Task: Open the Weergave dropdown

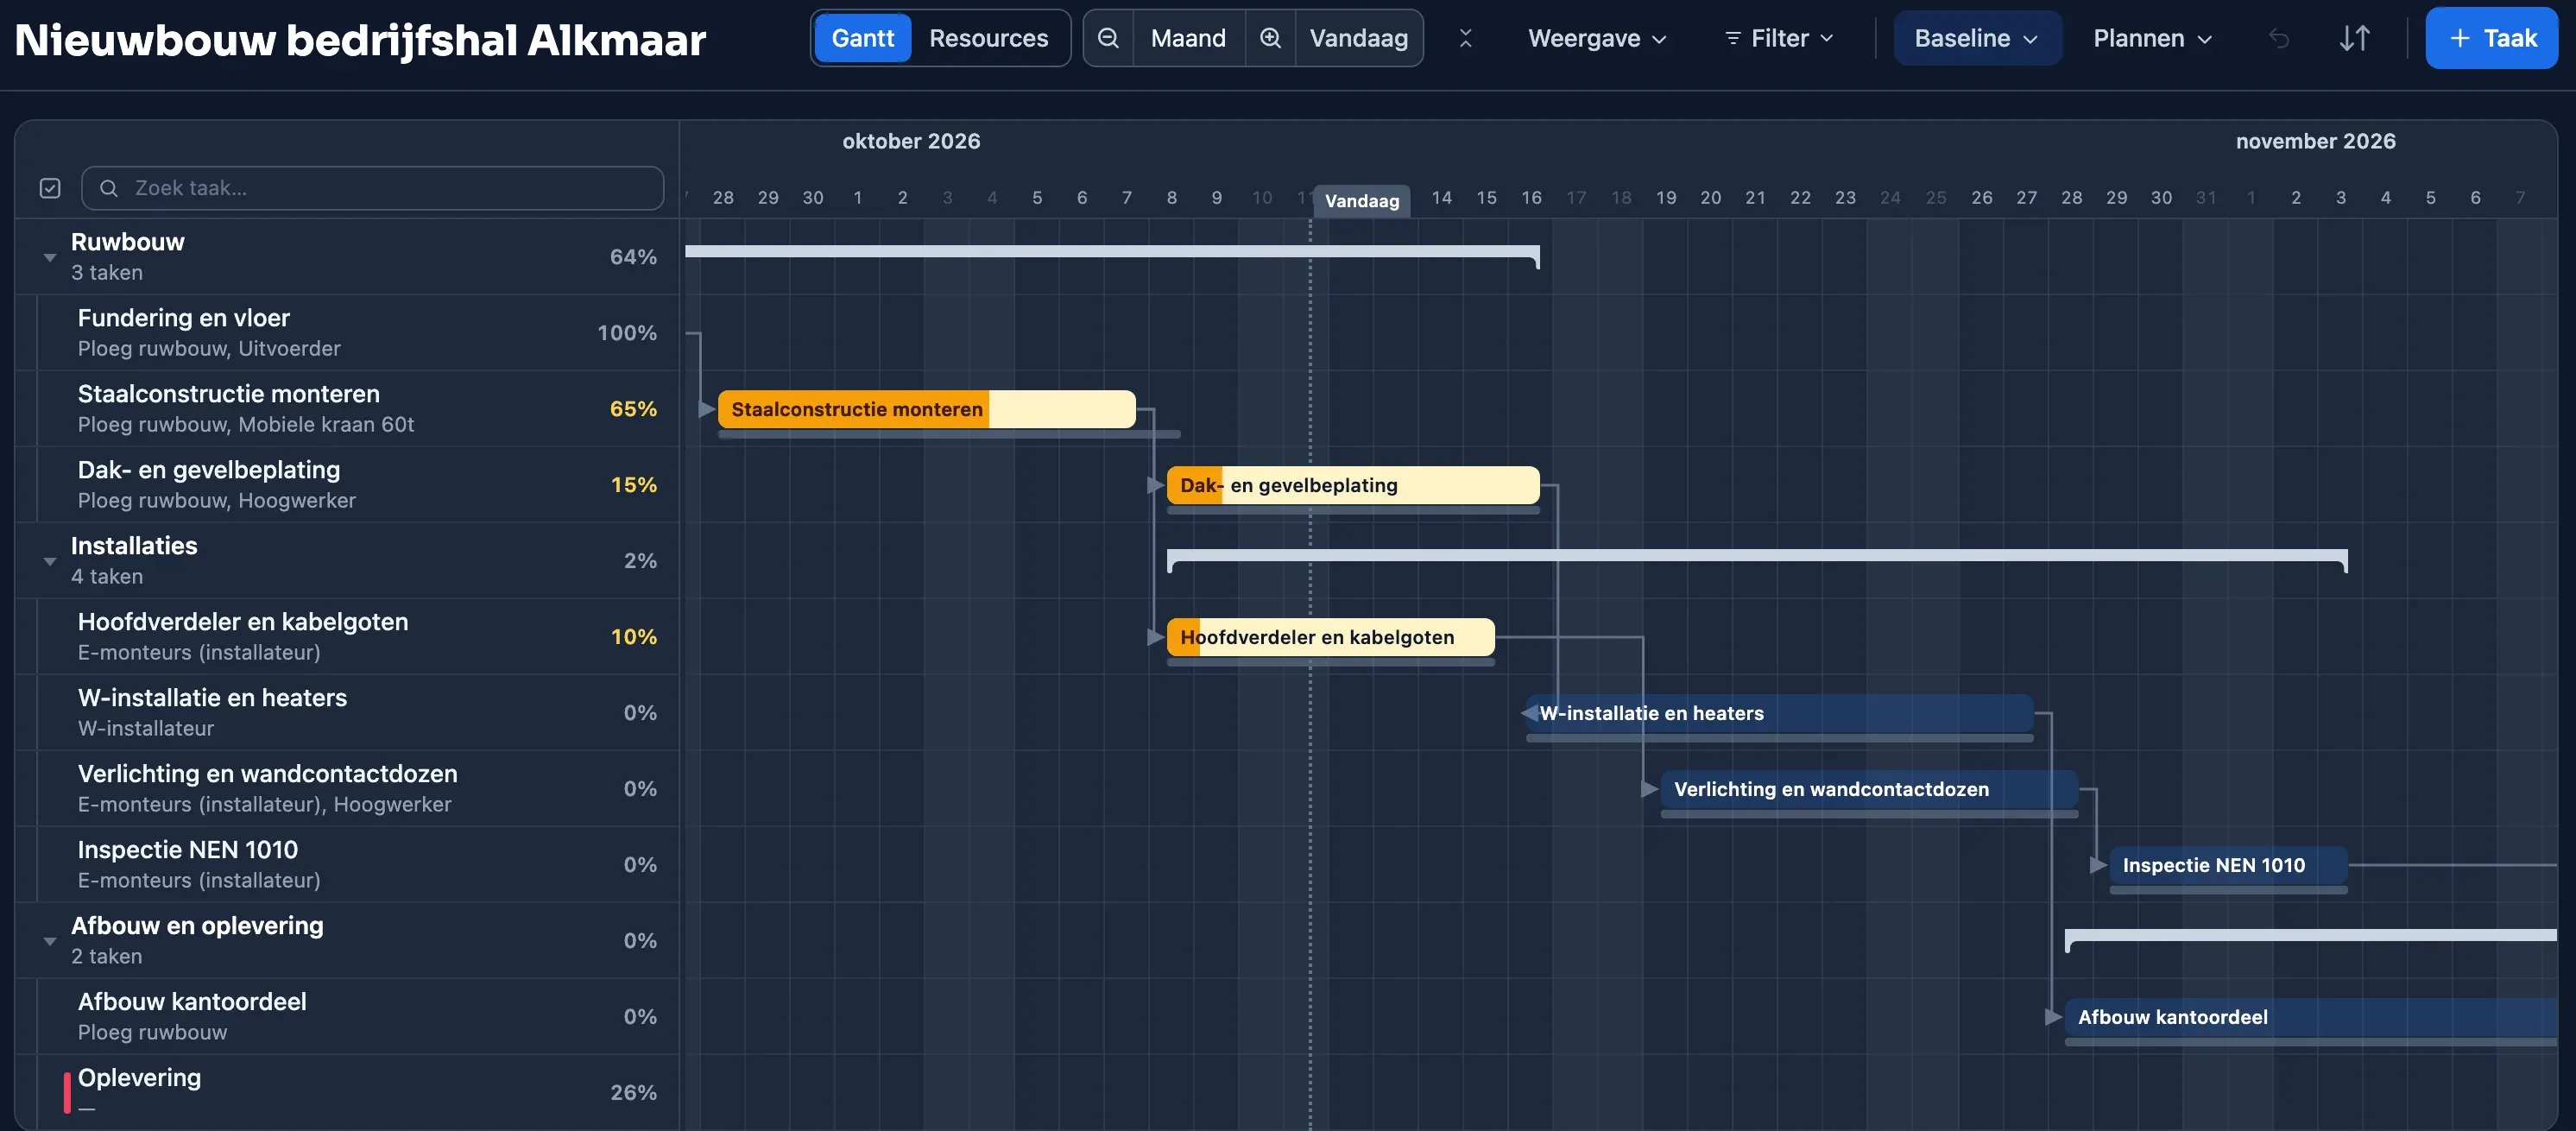Action: [1597, 38]
